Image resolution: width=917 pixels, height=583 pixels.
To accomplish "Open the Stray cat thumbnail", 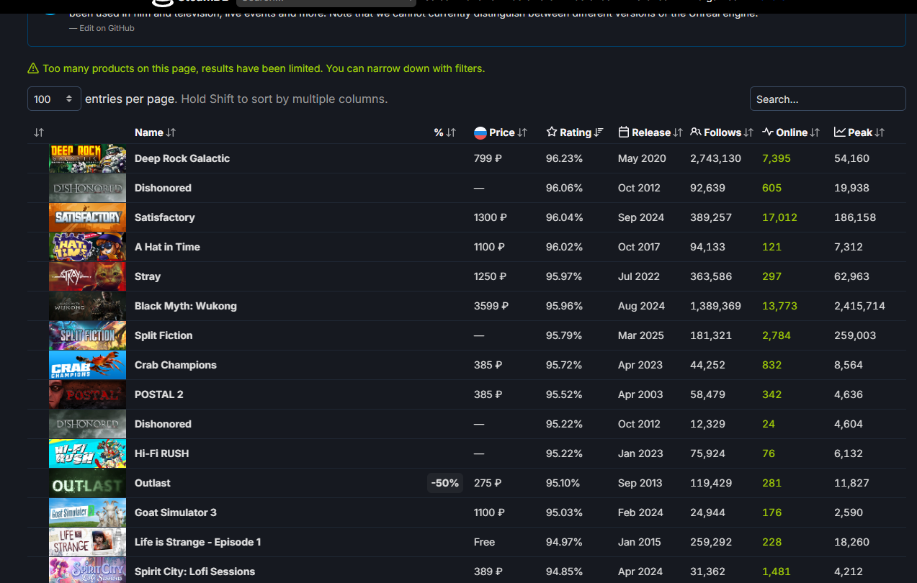I will point(87,276).
